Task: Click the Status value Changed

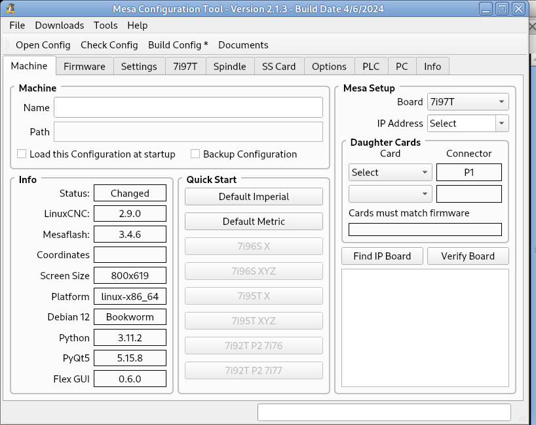Action: (x=130, y=193)
